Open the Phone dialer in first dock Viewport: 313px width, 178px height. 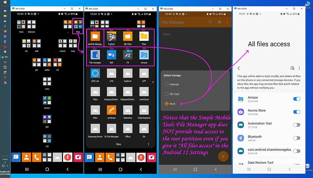click(x=37, y=157)
